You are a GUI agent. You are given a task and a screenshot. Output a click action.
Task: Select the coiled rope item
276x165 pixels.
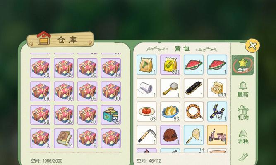pyautogui.click(x=194, y=112)
